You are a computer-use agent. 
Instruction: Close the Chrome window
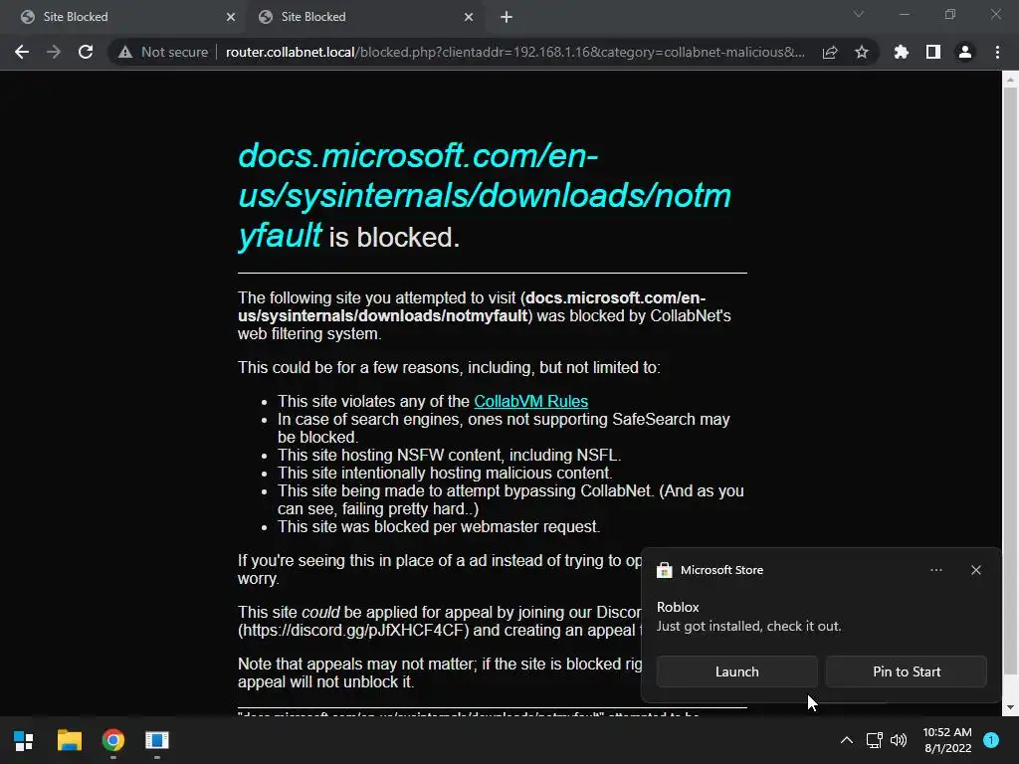(995, 14)
